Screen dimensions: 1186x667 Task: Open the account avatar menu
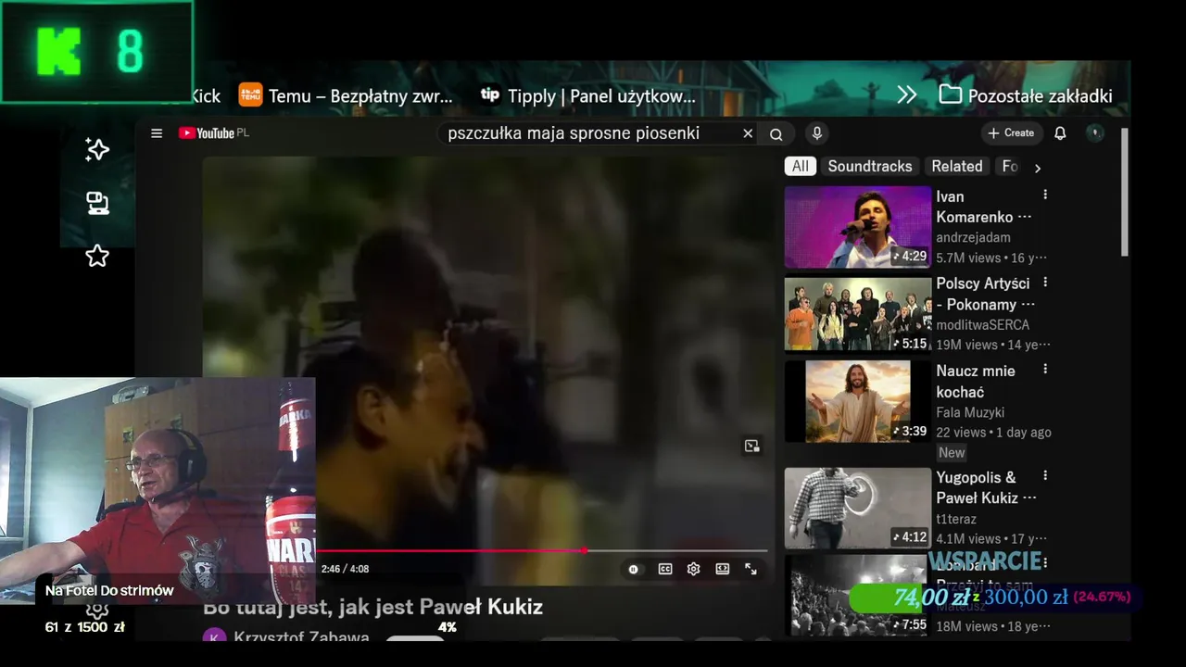tap(1095, 133)
